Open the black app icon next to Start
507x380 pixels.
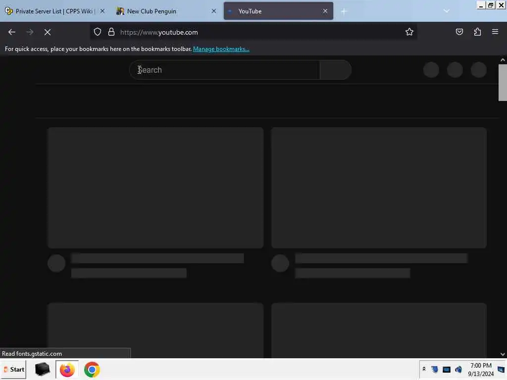[43, 369]
